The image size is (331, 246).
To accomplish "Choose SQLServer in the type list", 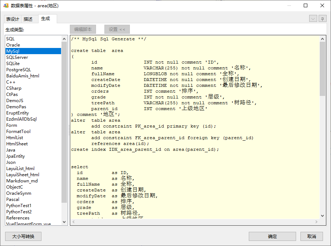I will (x=33, y=57).
